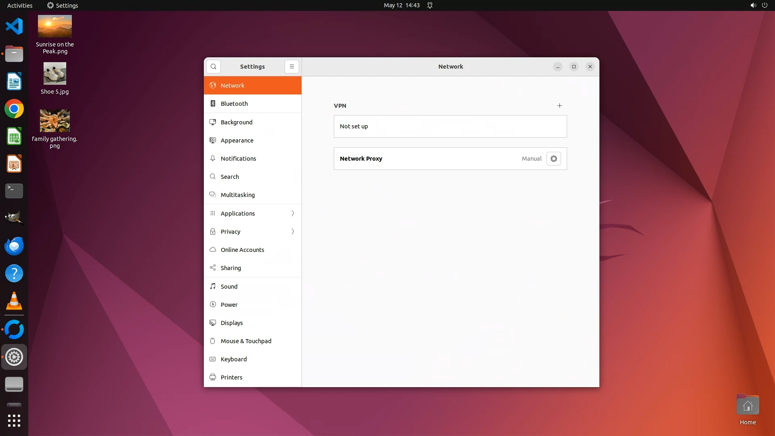This screenshot has height=436, width=775.
Task: Click the May 12 clock
Action: (401, 5)
